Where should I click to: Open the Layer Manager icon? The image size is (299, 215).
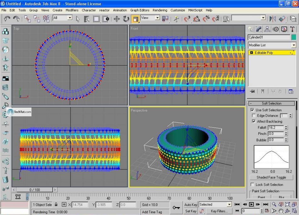tap(293, 19)
